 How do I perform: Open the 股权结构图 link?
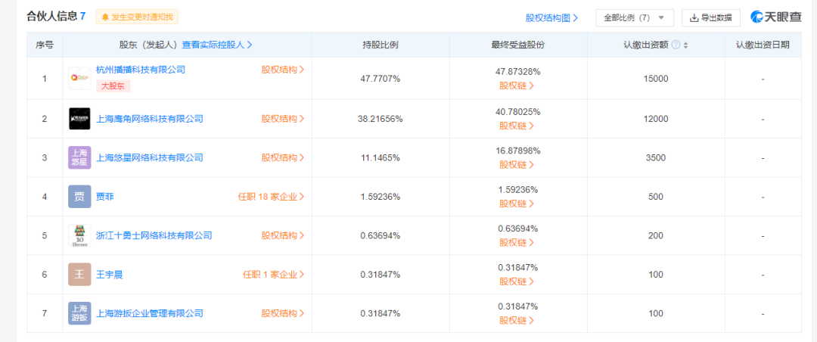[x=552, y=17]
